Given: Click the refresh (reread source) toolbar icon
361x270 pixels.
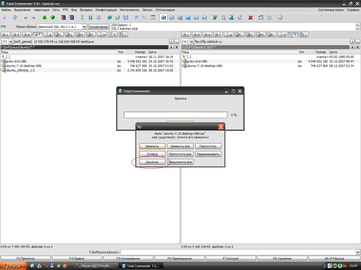Looking at the screenshot, I should [x=15, y=17].
